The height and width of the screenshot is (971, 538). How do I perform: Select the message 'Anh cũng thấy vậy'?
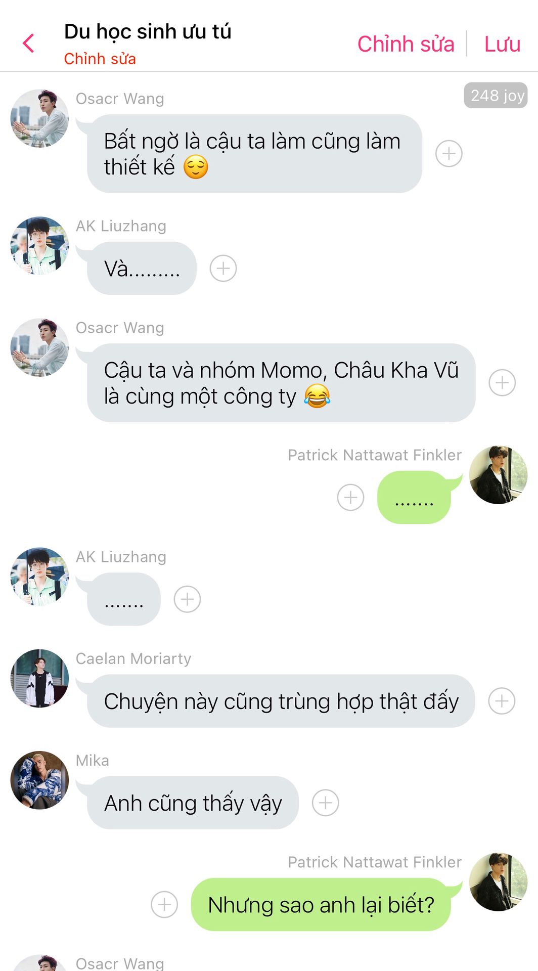(x=193, y=803)
